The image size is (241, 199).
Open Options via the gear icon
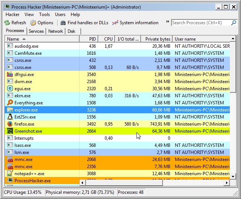pos(33,23)
